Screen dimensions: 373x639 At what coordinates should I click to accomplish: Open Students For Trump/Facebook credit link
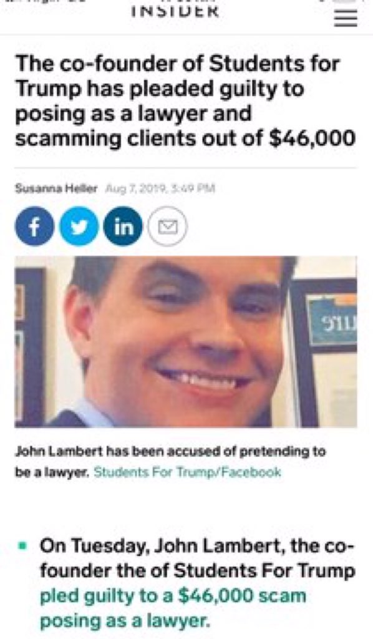tap(187, 472)
